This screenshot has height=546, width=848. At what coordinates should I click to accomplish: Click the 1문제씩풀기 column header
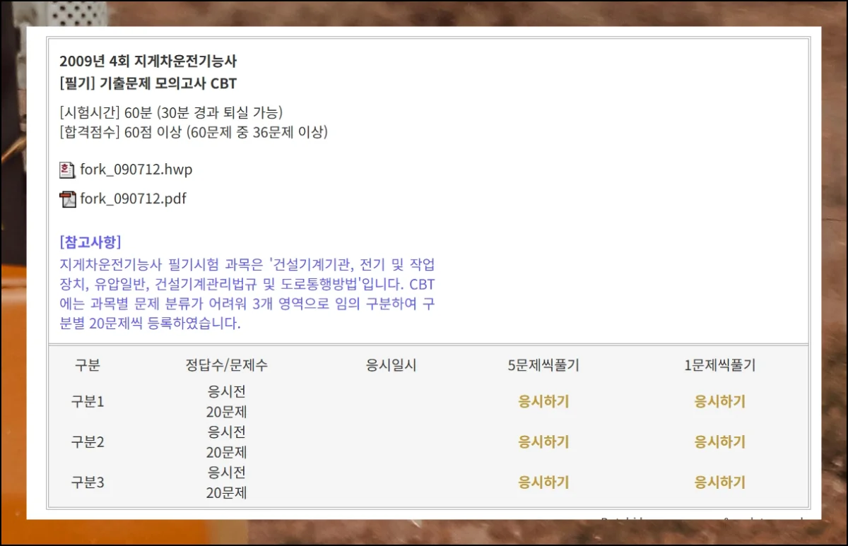pos(719,366)
